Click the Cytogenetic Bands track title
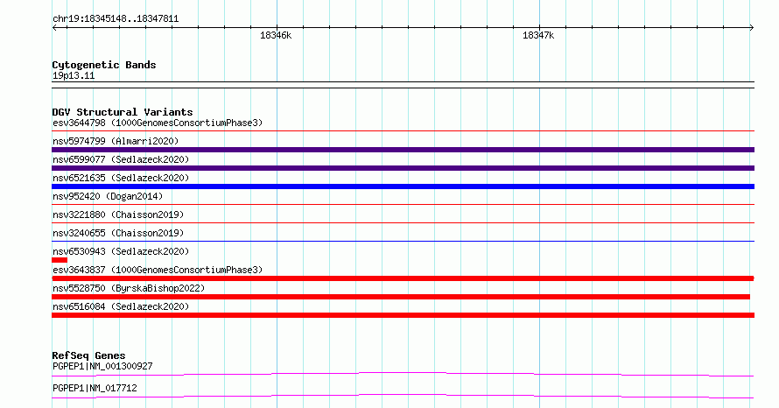 tap(104, 65)
